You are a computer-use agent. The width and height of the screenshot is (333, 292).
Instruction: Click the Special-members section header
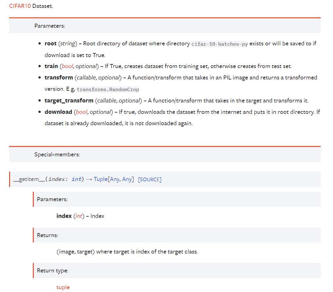tap(57, 155)
